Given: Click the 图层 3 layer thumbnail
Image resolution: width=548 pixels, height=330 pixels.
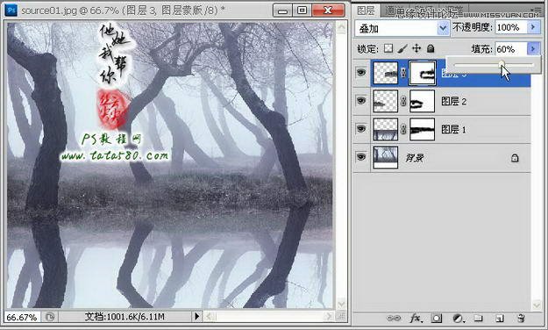Looking at the screenshot, I should click(385, 73).
